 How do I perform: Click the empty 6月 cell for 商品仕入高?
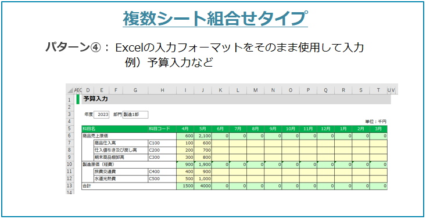click(x=220, y=143)
